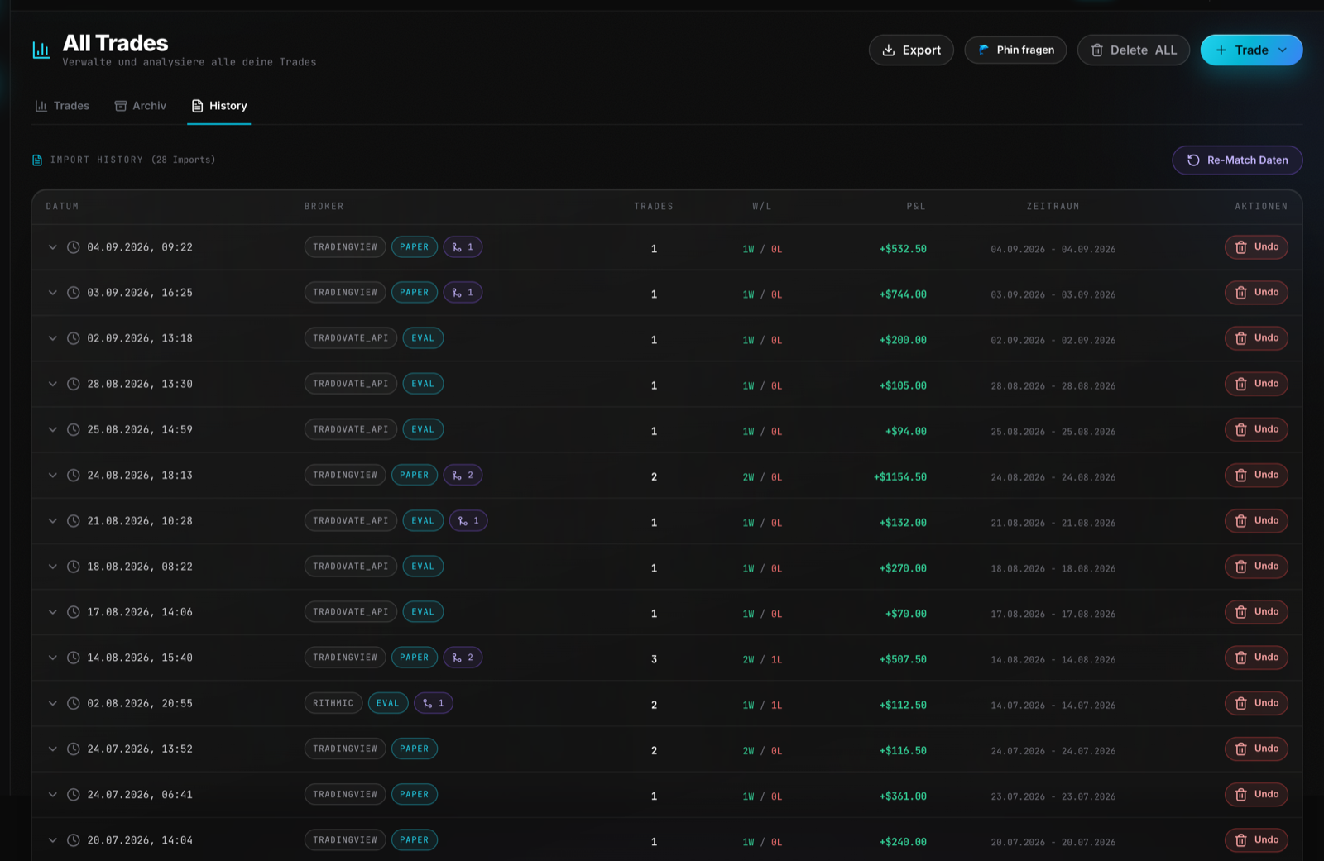Open Phin fragen assistant
The height and width of the screenshot is (861, 1324).
tap(1015, 50)
